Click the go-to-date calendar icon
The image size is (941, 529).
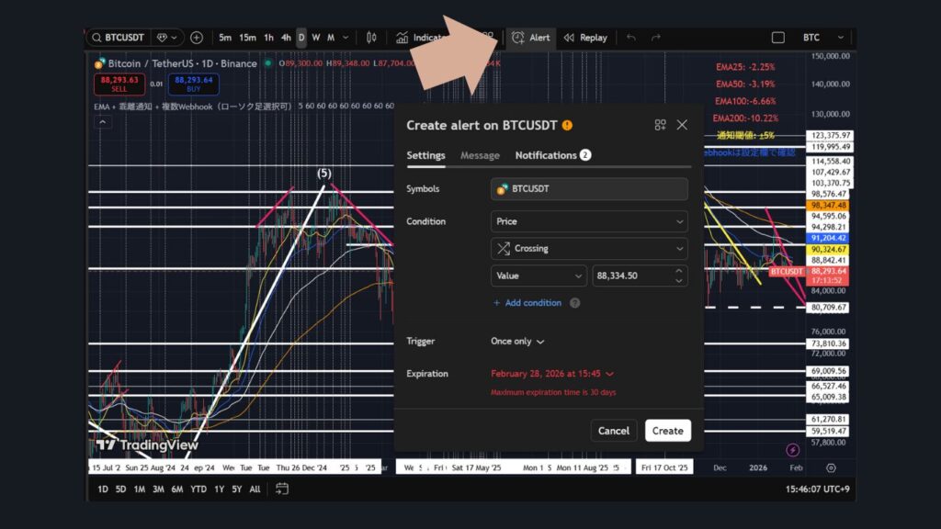282,489
